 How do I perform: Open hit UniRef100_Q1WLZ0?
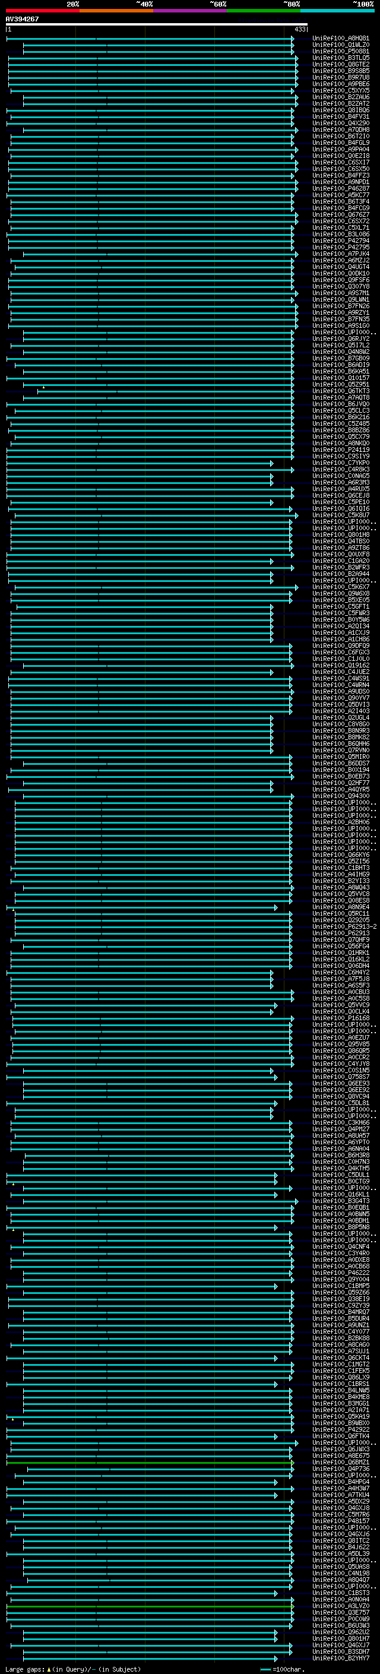(x=341, y=45)
